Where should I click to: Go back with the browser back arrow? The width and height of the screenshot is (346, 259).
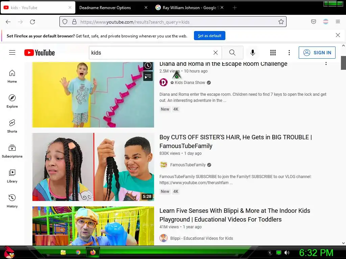(8, 22)
